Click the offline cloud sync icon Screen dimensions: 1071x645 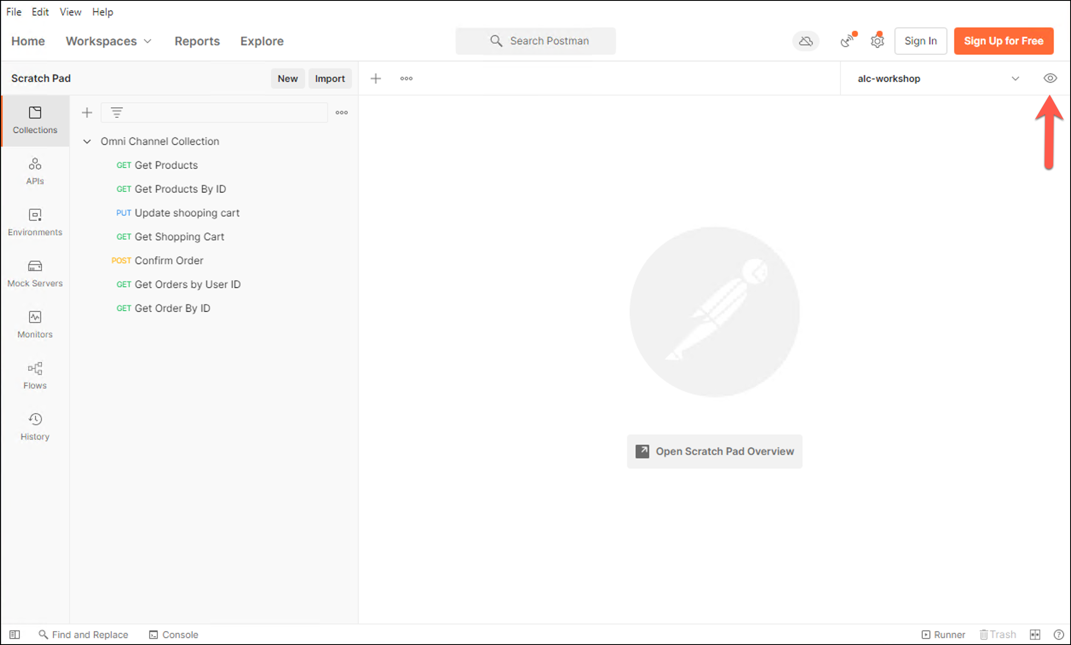pos(806,41)
